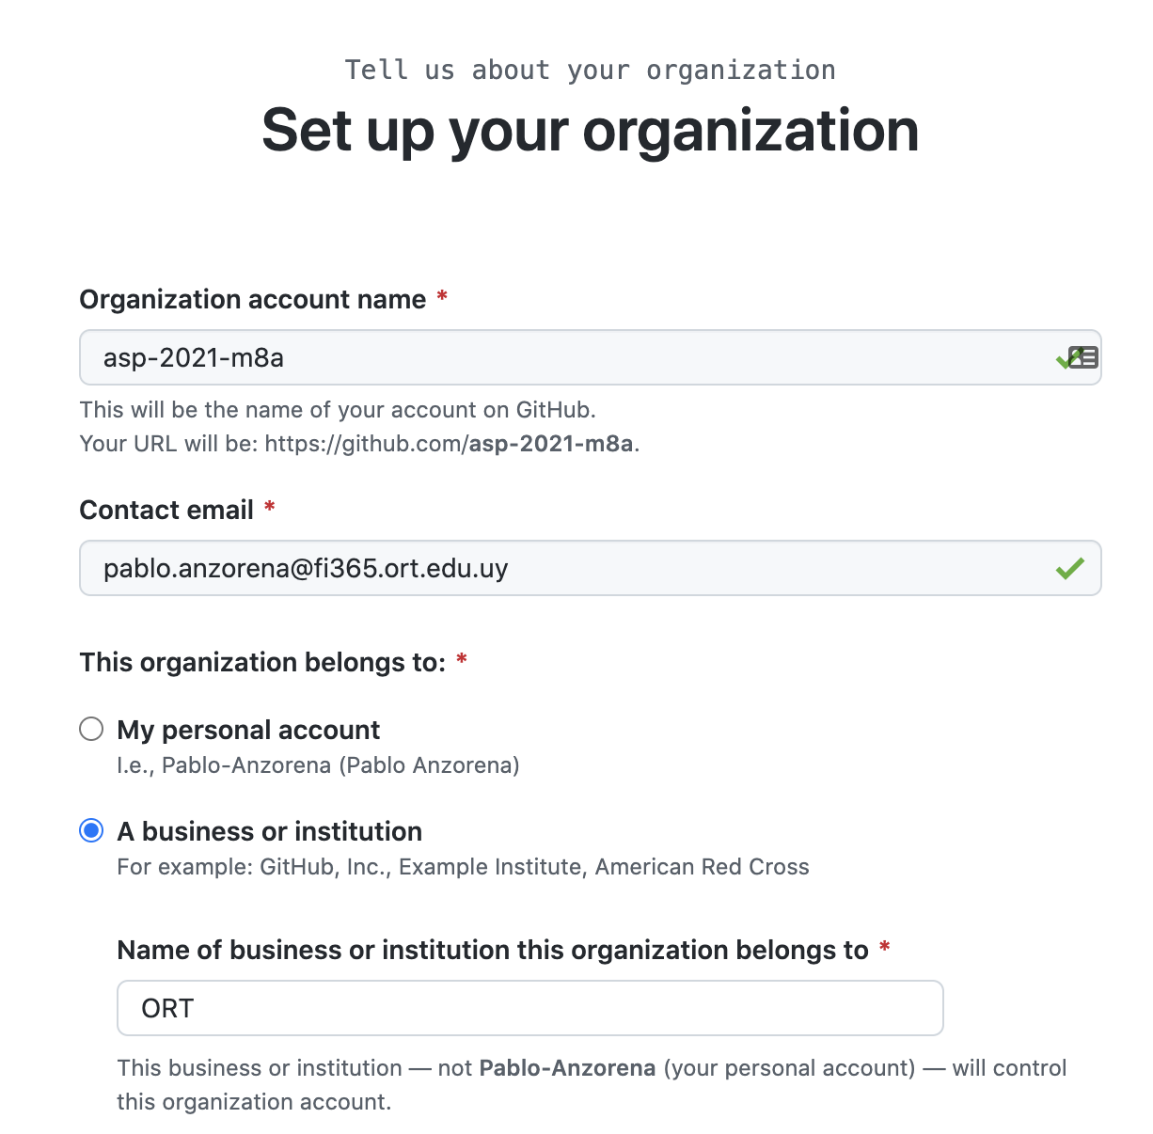Click the red asterisk beside Organization account name
1153x1134 pixels.
[442, 297]
